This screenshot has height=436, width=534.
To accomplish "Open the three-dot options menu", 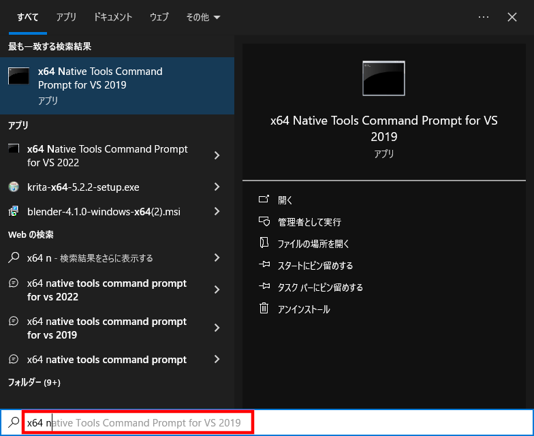I will (x=484, y=17).
